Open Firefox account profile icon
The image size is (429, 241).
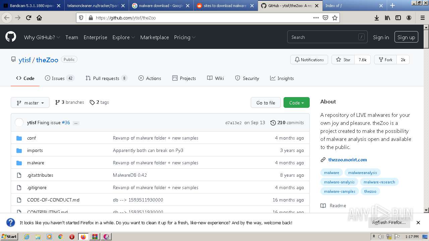pos(409,18)
